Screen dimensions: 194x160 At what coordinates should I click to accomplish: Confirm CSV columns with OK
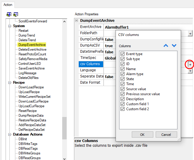click(142, 135)
